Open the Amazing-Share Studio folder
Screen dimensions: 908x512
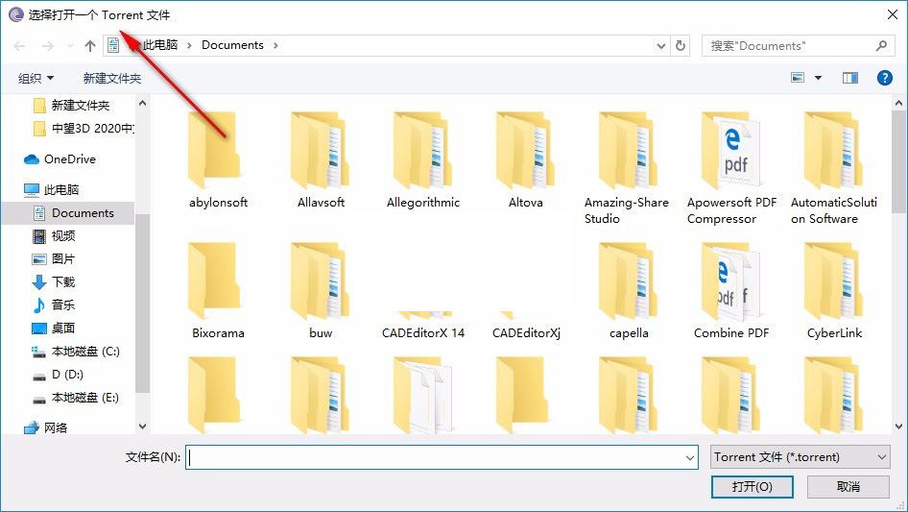pos(627,168)
